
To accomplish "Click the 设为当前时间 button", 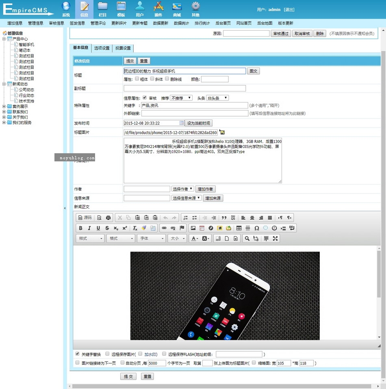I will pyautogui.click(x=198, y=123).
